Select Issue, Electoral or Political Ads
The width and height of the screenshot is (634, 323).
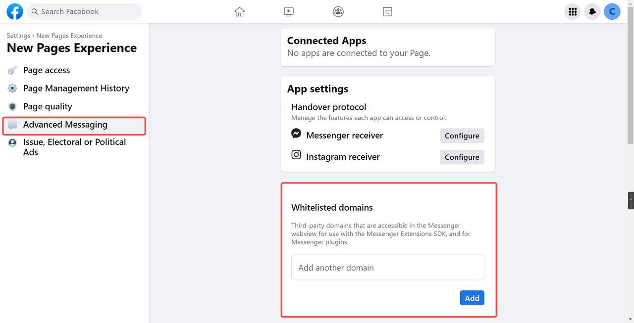click(x=74, y=147)
